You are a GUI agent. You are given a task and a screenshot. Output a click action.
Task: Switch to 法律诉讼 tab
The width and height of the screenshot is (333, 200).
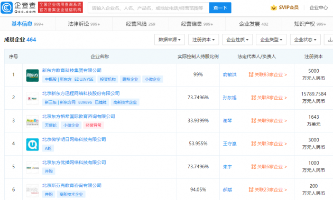[x=84, y=24]
